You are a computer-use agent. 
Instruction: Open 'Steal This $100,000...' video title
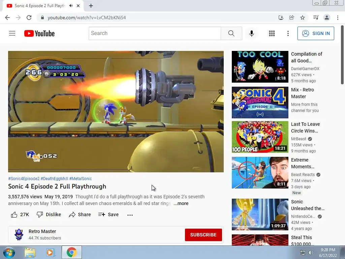pos(302,240)
